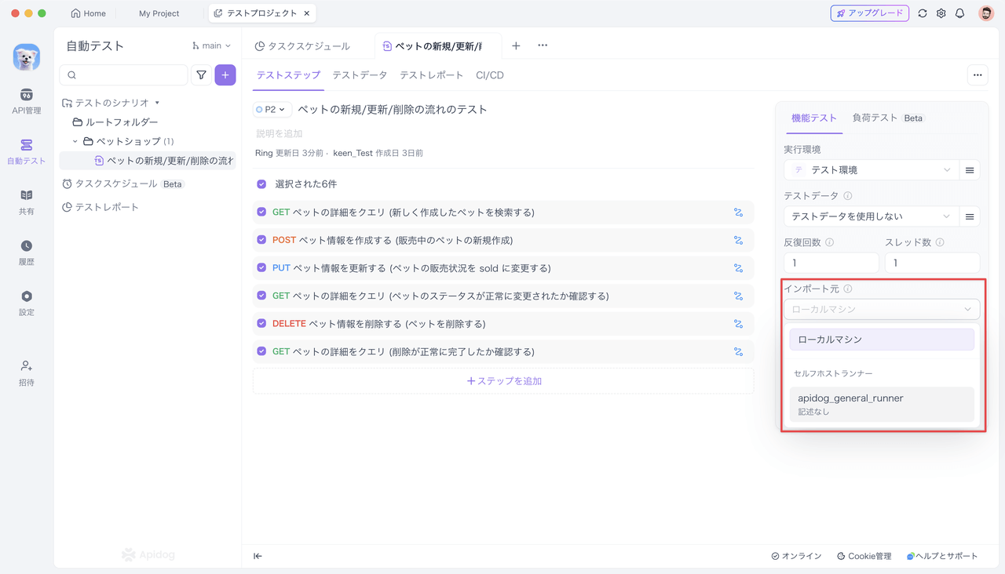Open the My Project tab
This screenshot has height=574, width=1005.
click(159, 13)
